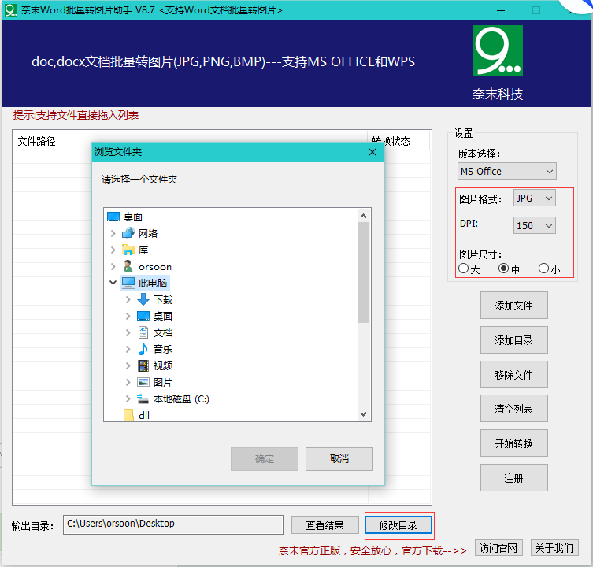
Task: Select 此电脑 label in folder tree
Action: [x=153, y=283]
